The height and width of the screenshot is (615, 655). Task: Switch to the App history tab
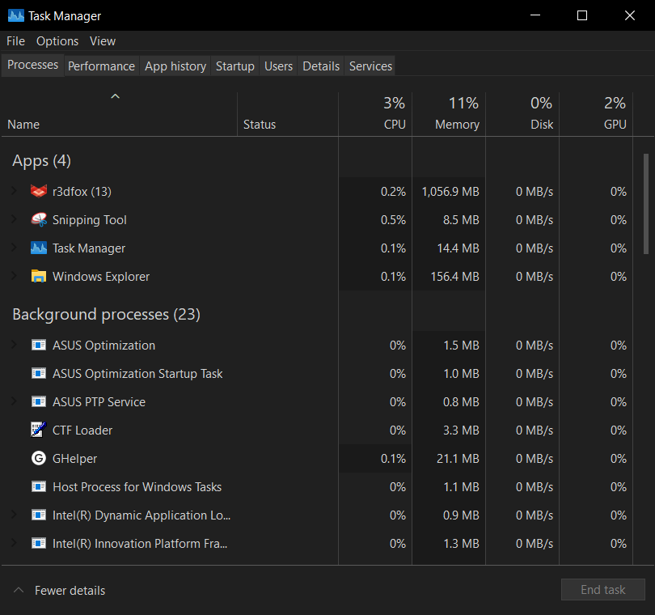175,66
